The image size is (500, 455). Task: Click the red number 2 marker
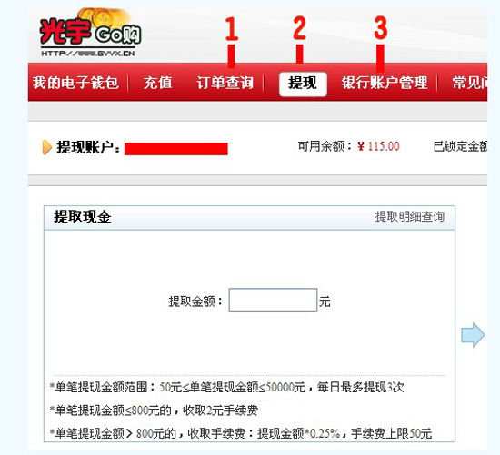tap(299, 28)
